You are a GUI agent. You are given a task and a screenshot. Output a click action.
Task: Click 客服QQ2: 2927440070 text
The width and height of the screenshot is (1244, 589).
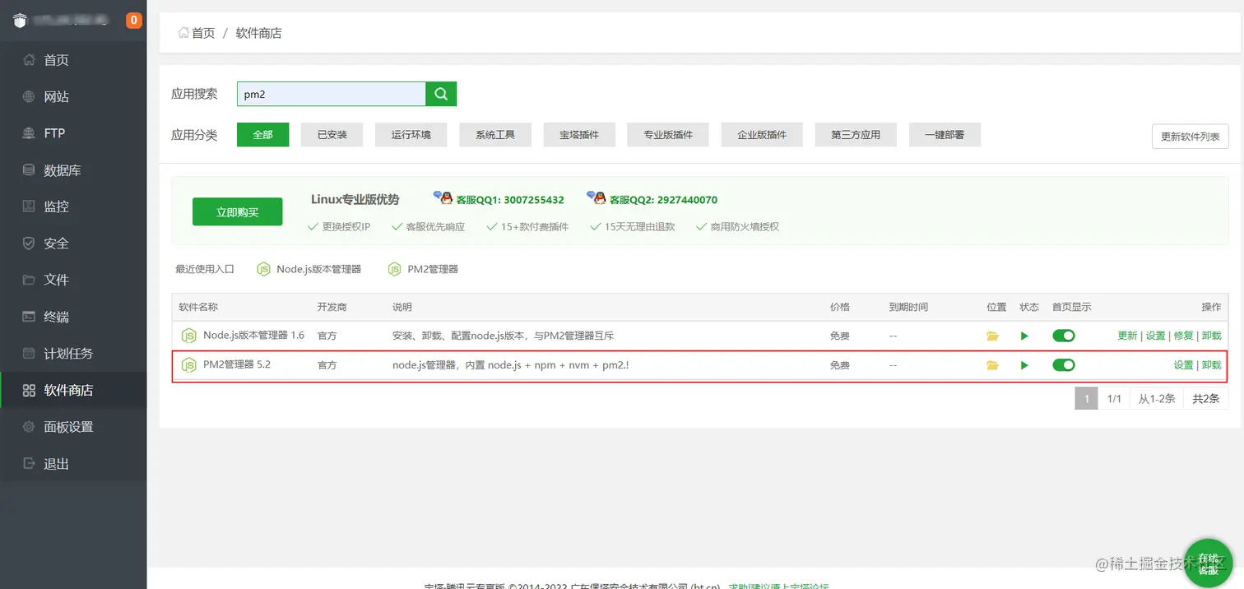[663, 200]
